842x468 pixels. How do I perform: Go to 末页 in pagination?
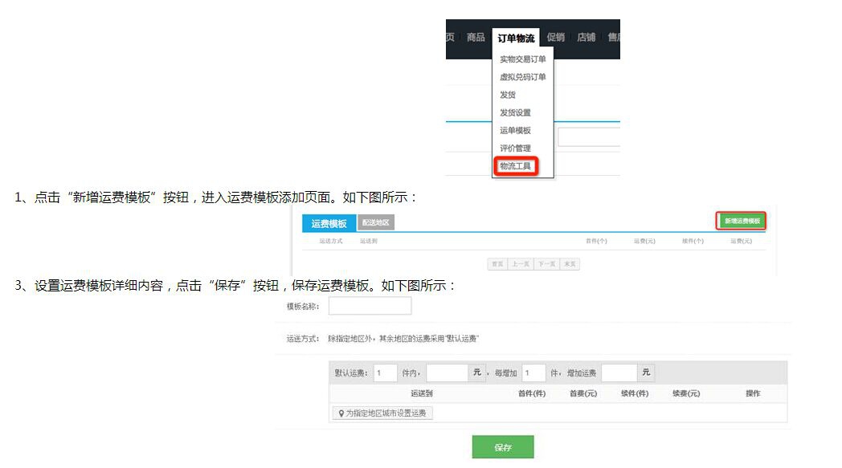coord(570,264)
